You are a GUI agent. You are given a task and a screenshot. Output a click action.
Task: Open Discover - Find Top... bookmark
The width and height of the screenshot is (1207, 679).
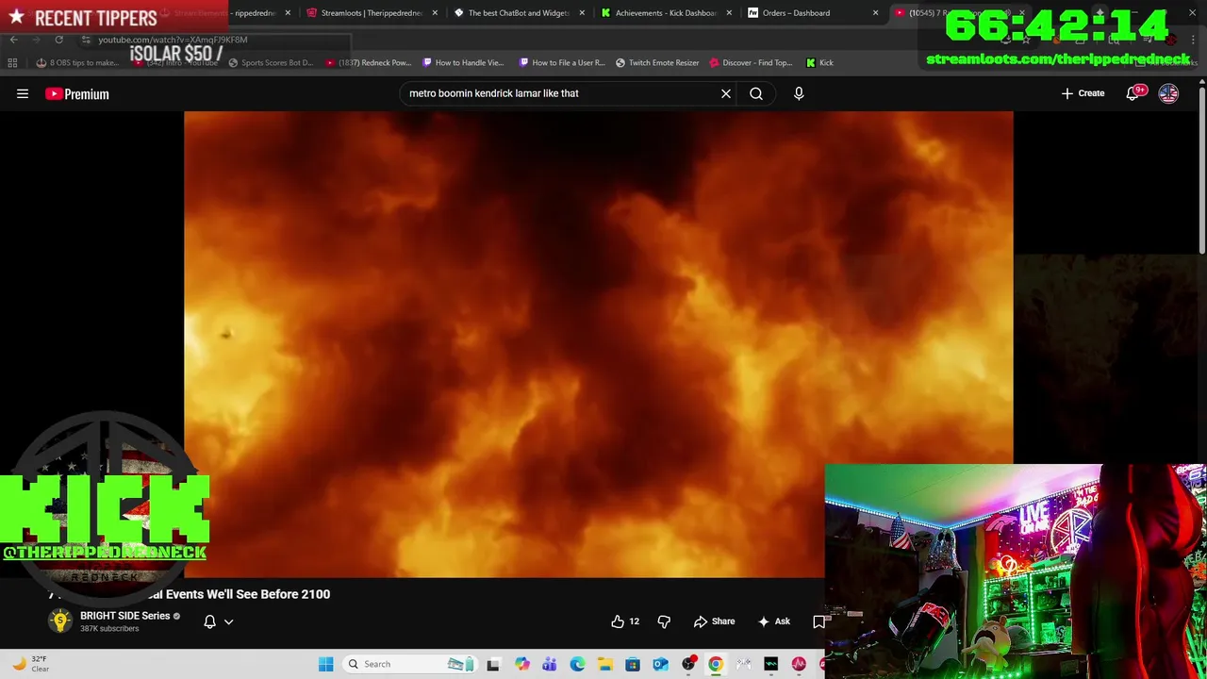[x=752, y=62]
